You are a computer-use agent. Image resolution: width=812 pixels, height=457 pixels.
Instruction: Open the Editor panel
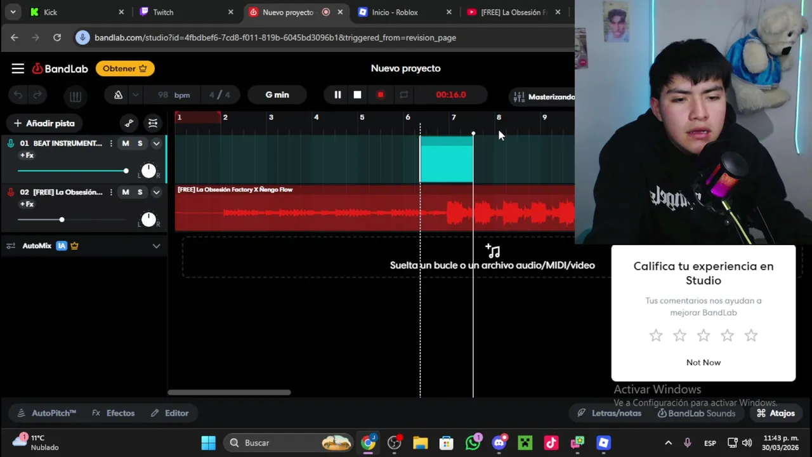[x=169, y=413]
